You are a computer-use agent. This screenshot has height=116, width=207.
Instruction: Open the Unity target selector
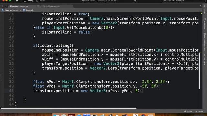point(41,1)
